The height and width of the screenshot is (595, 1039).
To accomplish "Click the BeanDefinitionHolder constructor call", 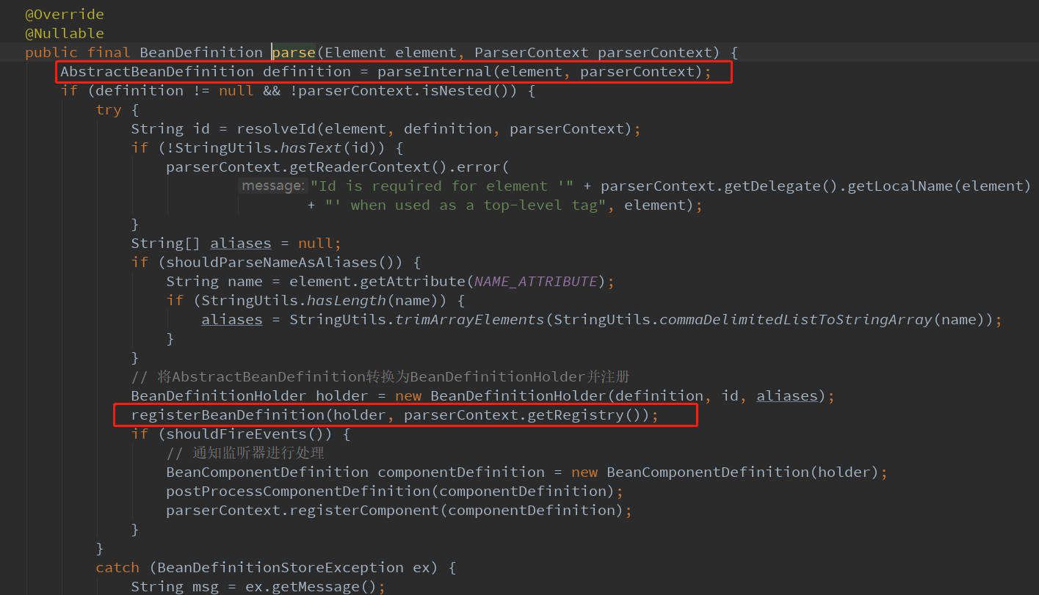I will [518, 395].
